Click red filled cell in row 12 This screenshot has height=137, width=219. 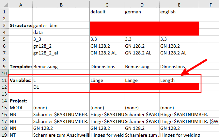pos(144,87)
